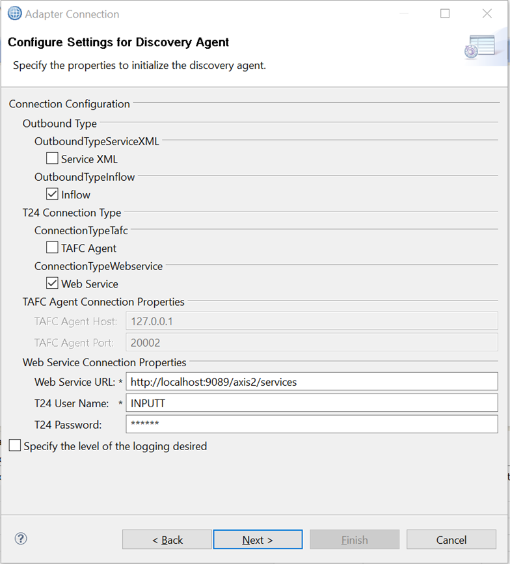Image resolution: width=510 pixels, height=564 pixels.
Task: Enable the Service XML checkbox
Action: pos(52,159)
